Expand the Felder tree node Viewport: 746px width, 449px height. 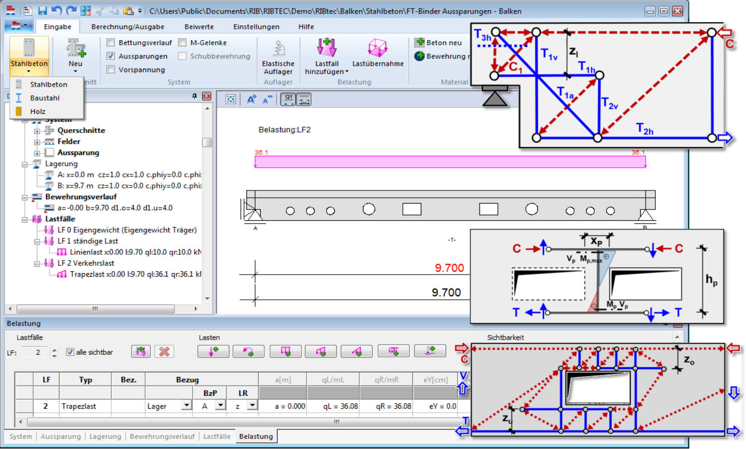pos(37,142)
